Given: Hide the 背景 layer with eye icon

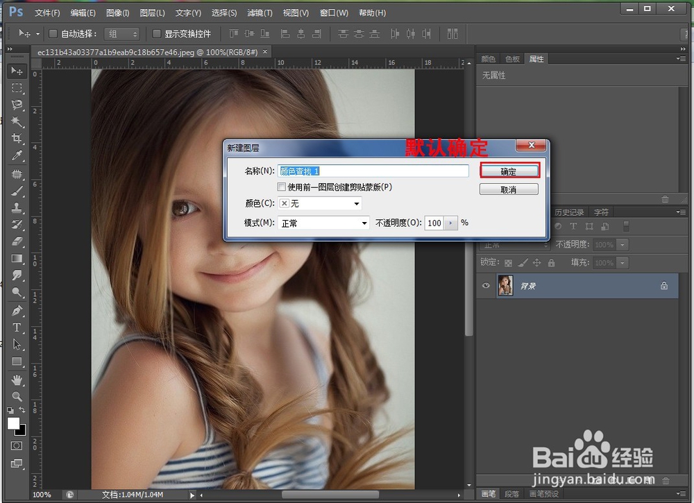Looking at the screenshot, I should (486, 285).
